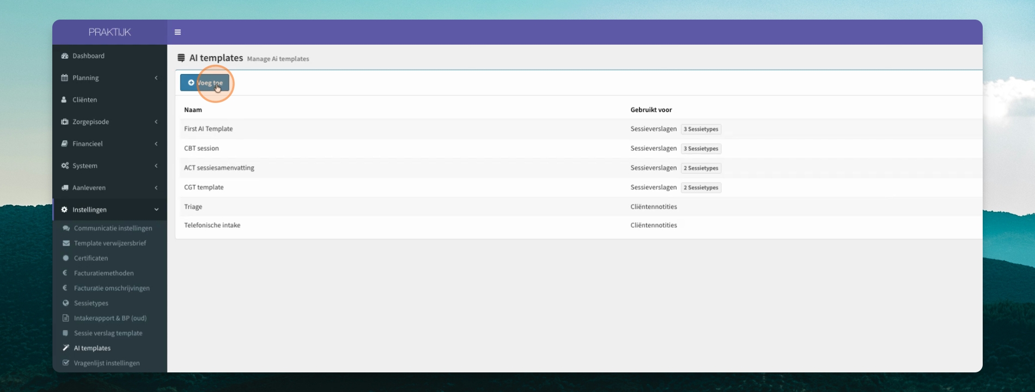This screenshot has height=392, width=1035.
Task: Expand the Zorgepisode submenu arrow
Action: (156, 122)
